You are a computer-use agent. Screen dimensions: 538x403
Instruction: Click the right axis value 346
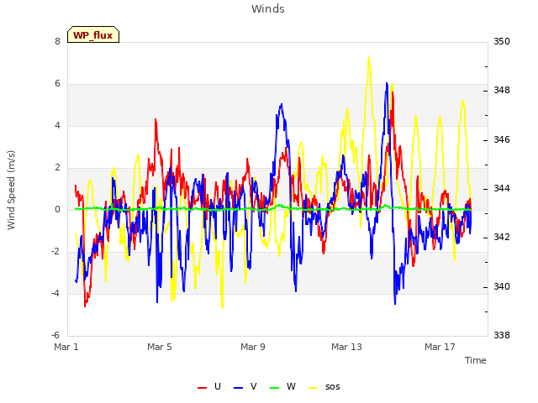tap(502, 139)
